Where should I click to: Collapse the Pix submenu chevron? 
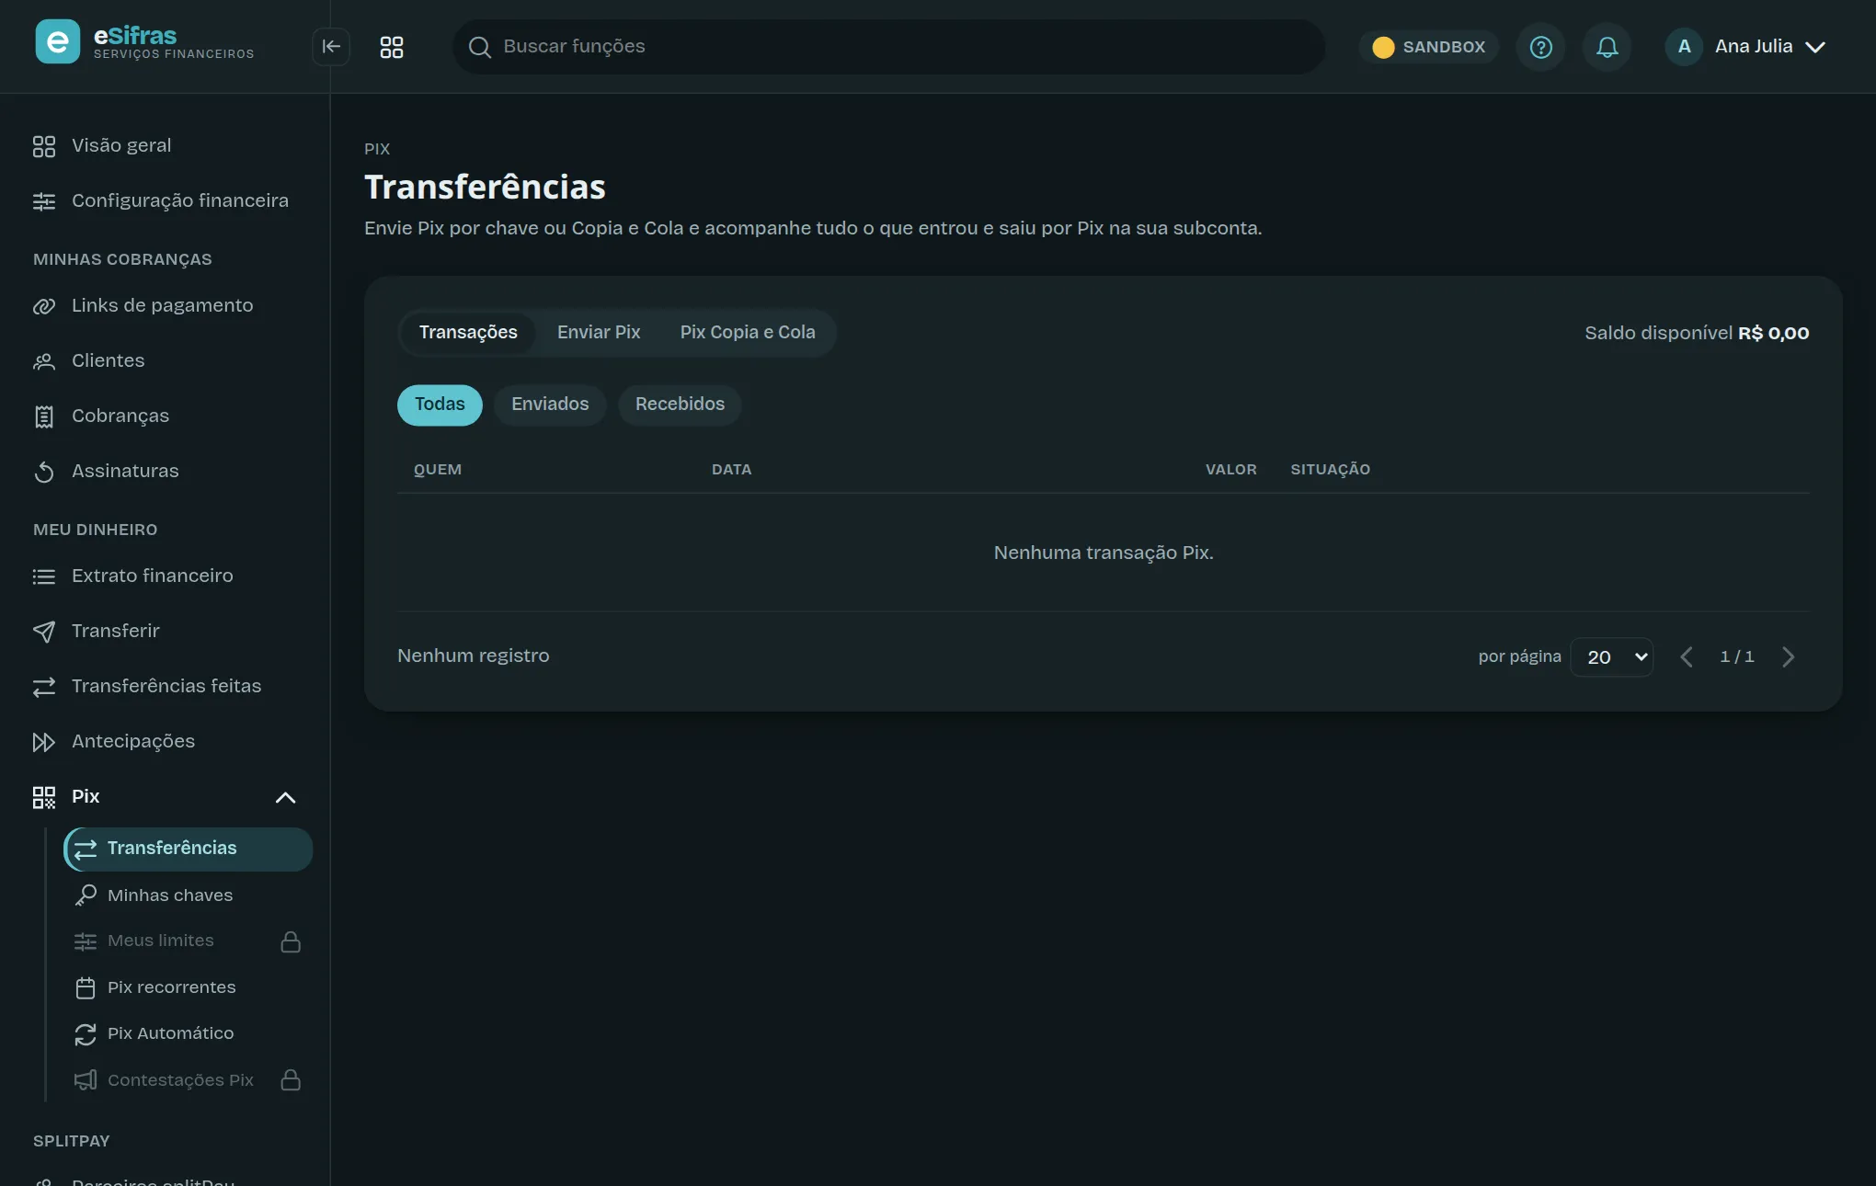click(x=286, y=797)
